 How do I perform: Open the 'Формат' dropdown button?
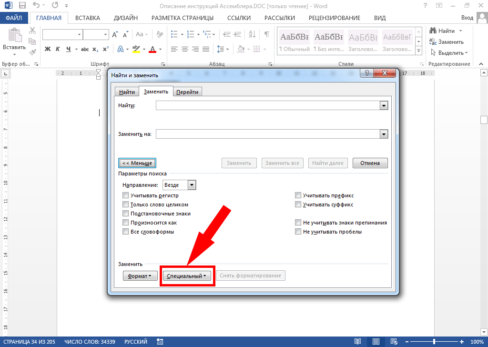140,276
